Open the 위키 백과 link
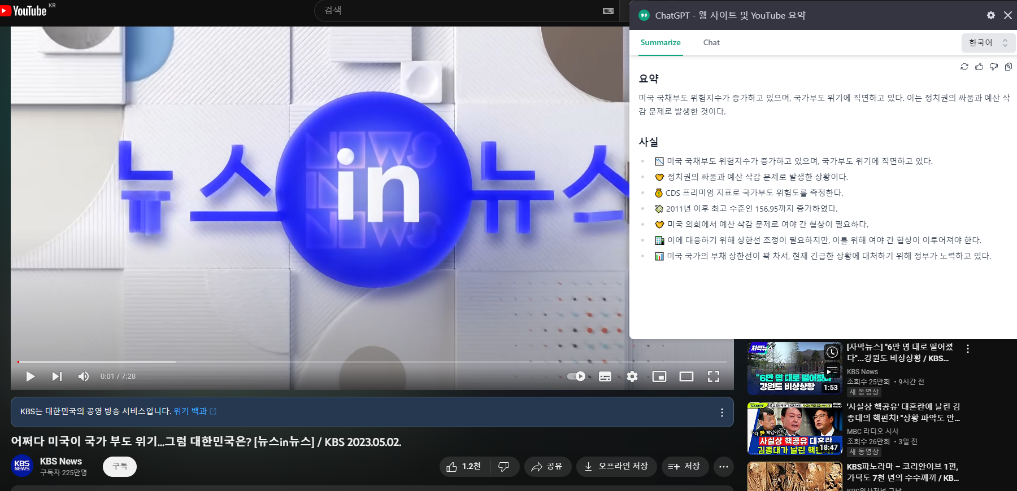The image size is (1017, 491). (195, 411)
